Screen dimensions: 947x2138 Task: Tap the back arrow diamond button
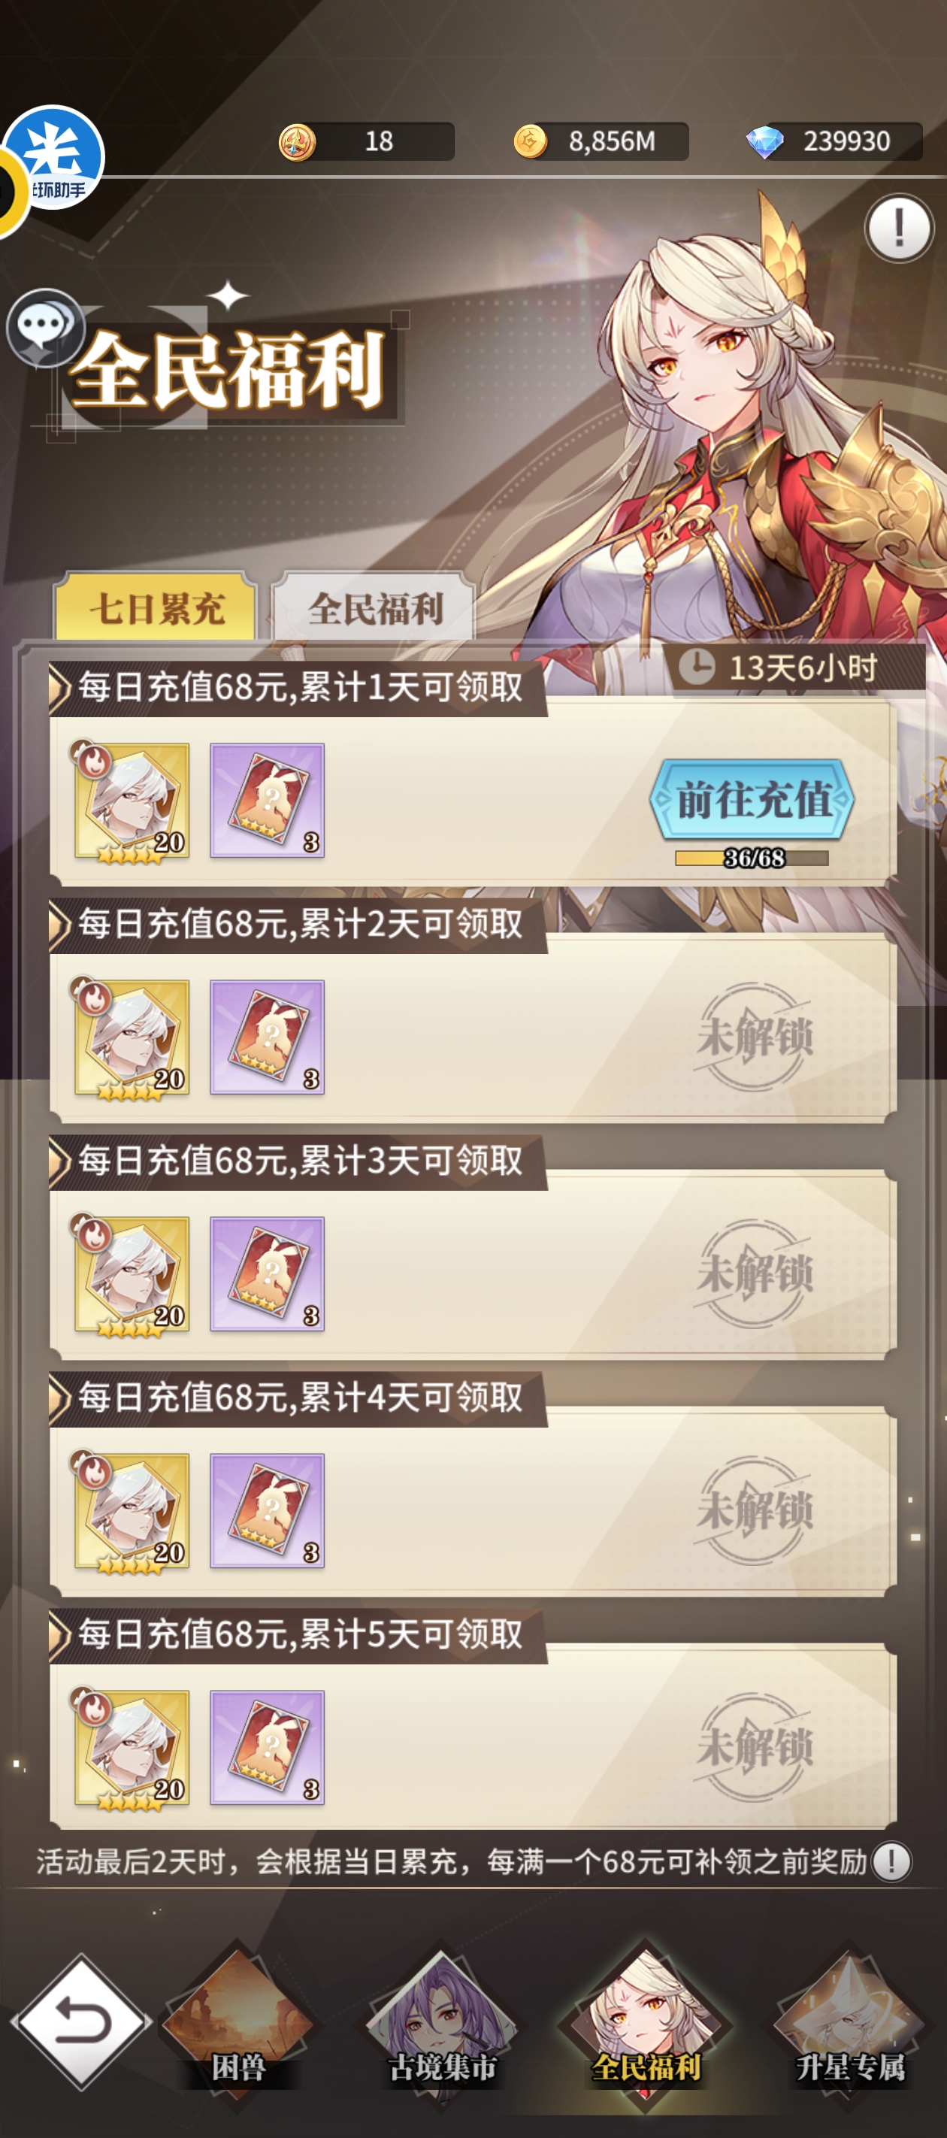81,2021
